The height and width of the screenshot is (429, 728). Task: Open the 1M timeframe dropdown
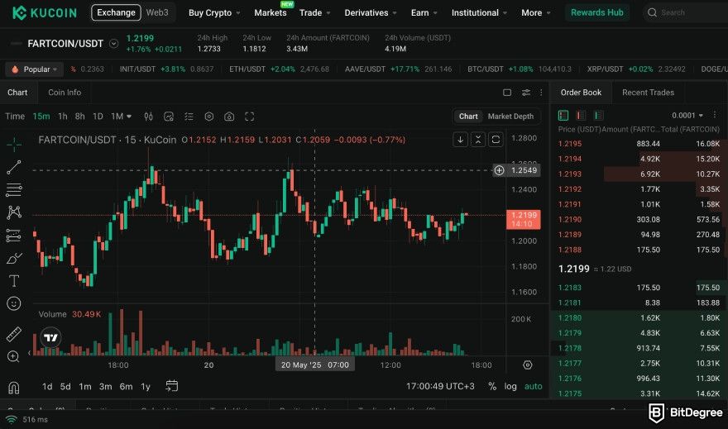121,117
